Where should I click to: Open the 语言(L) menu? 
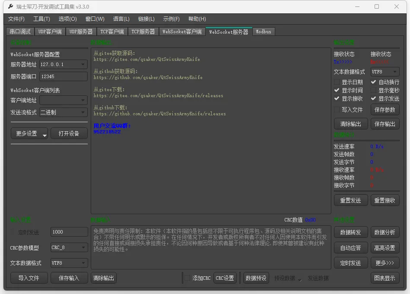[x=121, y=19]
